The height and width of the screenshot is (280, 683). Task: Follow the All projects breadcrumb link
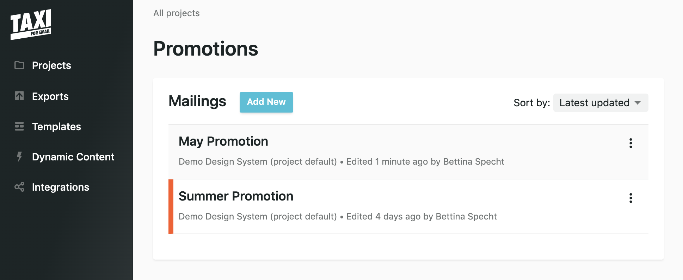177,13
